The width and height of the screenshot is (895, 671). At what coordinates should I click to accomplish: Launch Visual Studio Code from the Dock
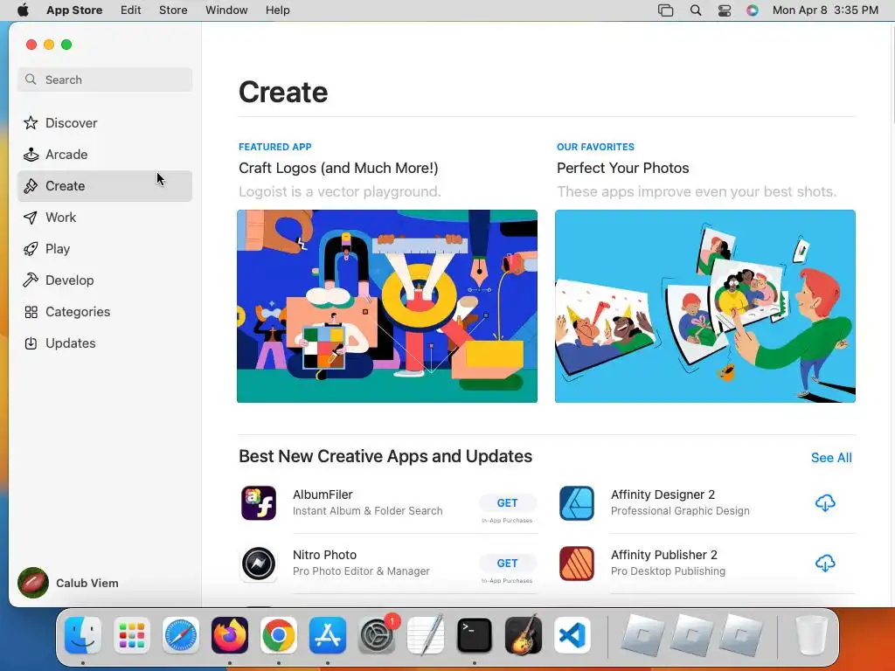pos(572,635)
